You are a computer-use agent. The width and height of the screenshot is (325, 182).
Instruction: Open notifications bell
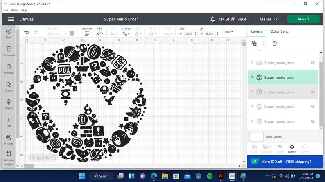[213, 19]
